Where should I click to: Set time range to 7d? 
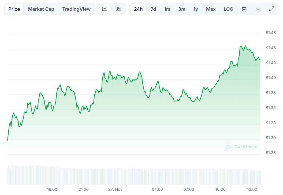coord(153,9)
